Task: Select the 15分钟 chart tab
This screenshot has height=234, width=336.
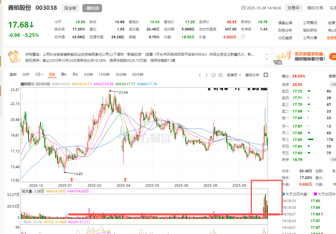Action: pyautogui.click(x=104, y=75)
